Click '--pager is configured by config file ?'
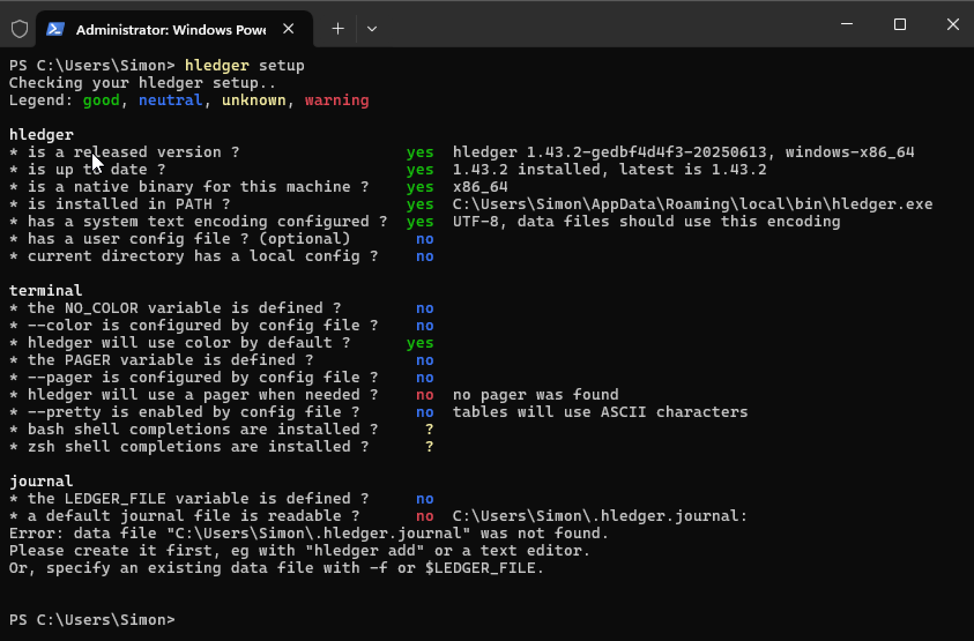 [203, 378]
